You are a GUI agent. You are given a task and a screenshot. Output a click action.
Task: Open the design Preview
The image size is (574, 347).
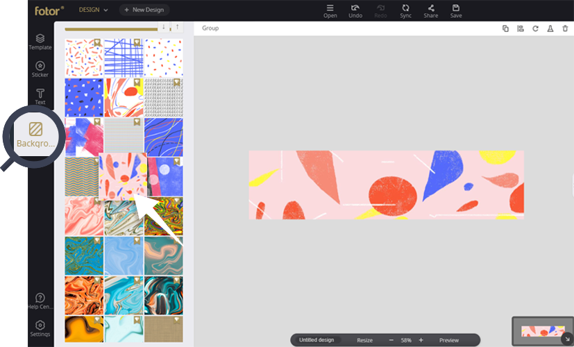[449, 340]
